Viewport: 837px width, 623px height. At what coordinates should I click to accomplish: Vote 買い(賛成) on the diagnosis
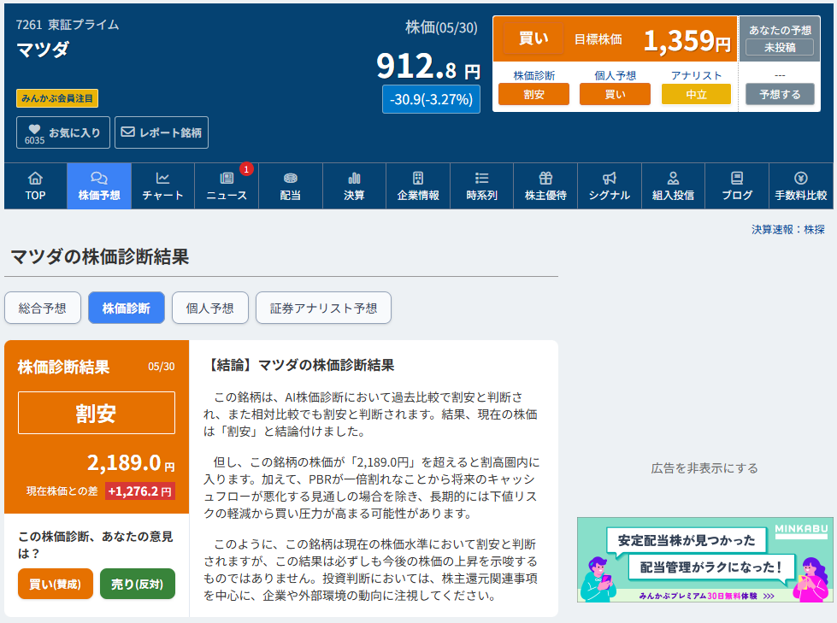pyautogui.click(x=56, y=584)
